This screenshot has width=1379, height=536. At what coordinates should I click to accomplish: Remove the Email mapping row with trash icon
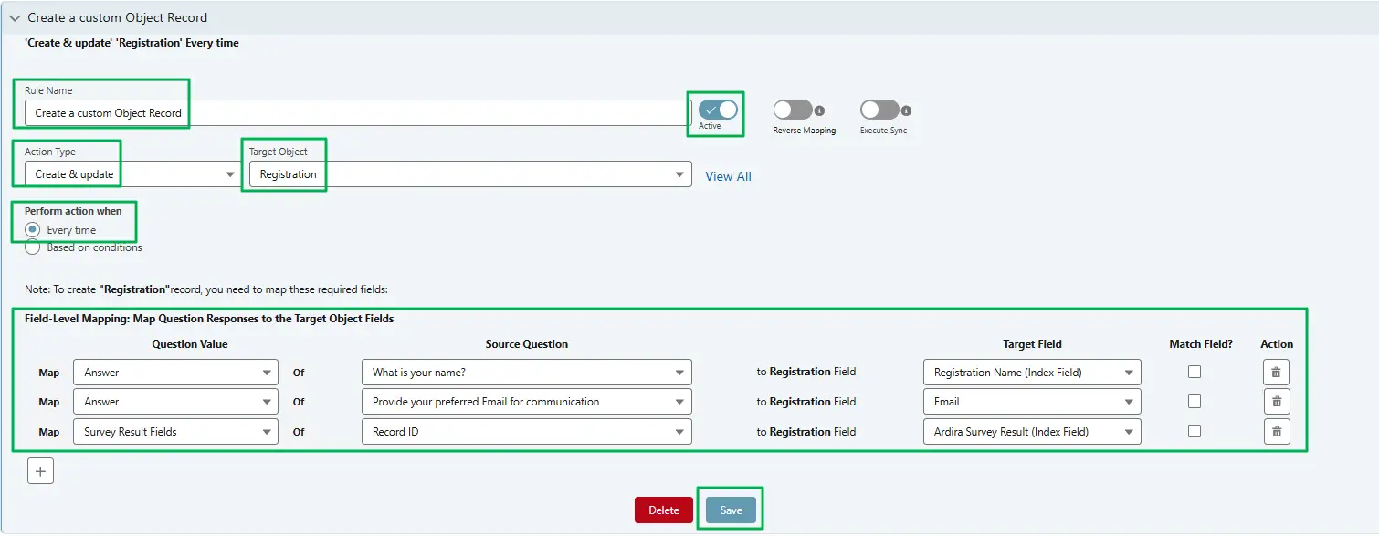point(1276,401)
